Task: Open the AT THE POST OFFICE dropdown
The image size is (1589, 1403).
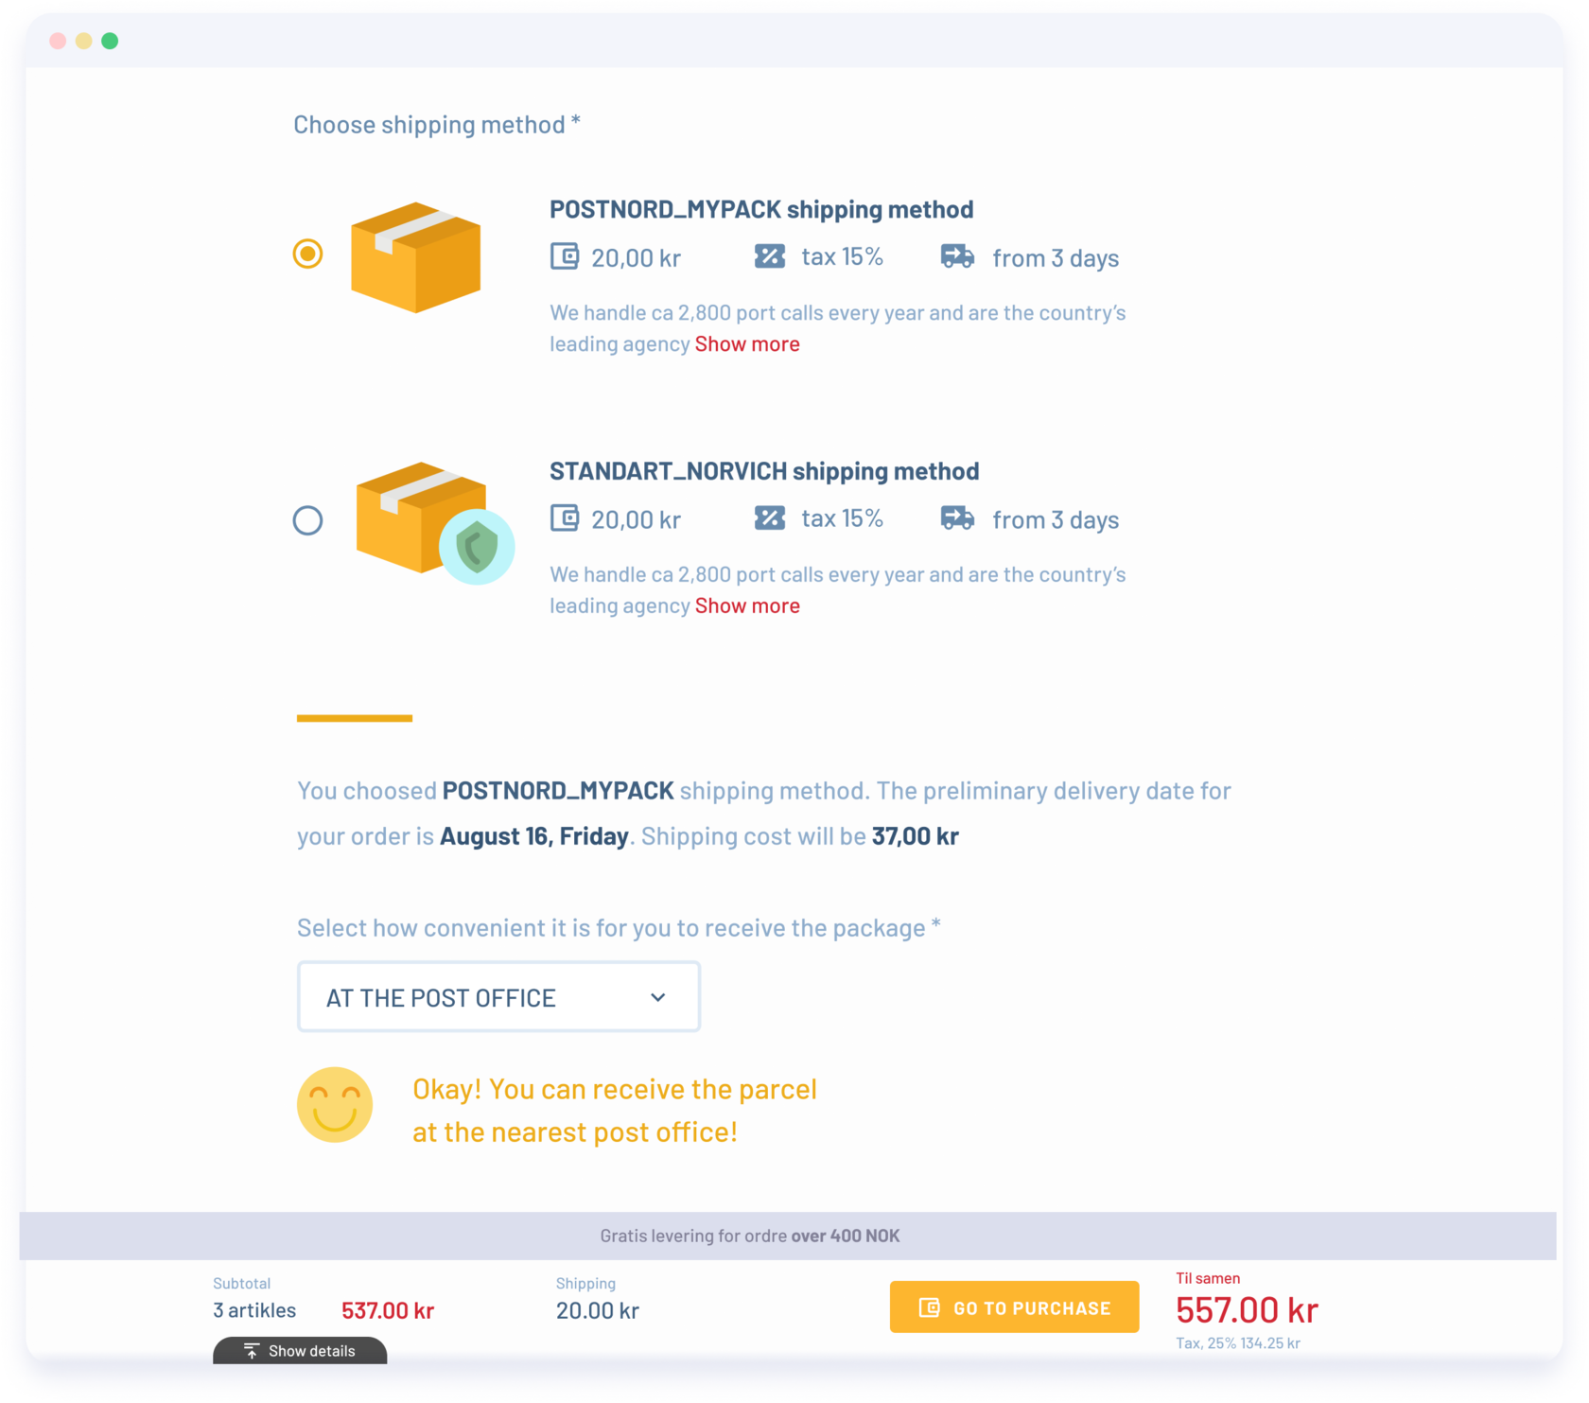Action: pos(498,997)
